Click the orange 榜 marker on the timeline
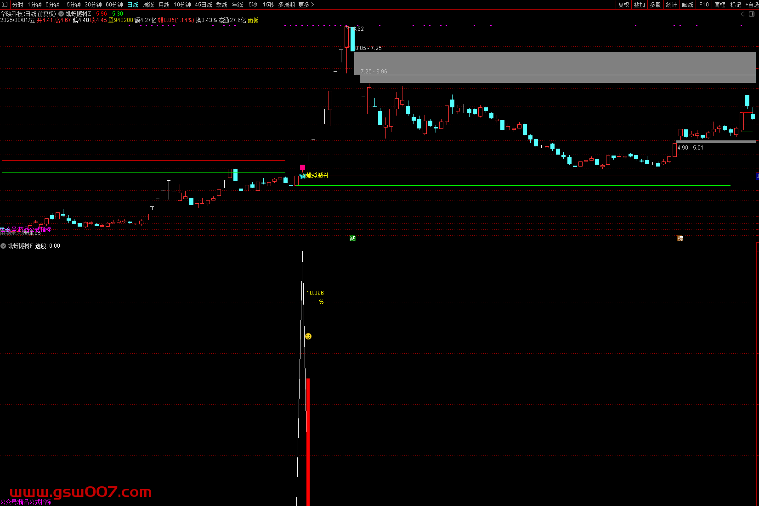Viewport: 759px width, 506px height. [680, 238]
